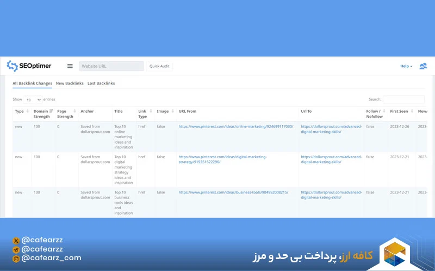Sort by Follow / Nofollow column arrow
Image resolution: width=435 pixels, height=271 pixels.
(x=384, y=111)
